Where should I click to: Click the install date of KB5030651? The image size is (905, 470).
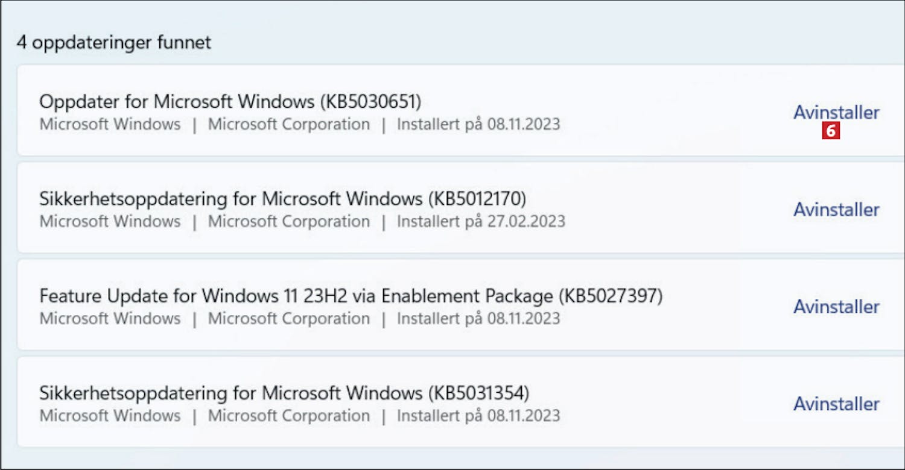coord(478,125)
